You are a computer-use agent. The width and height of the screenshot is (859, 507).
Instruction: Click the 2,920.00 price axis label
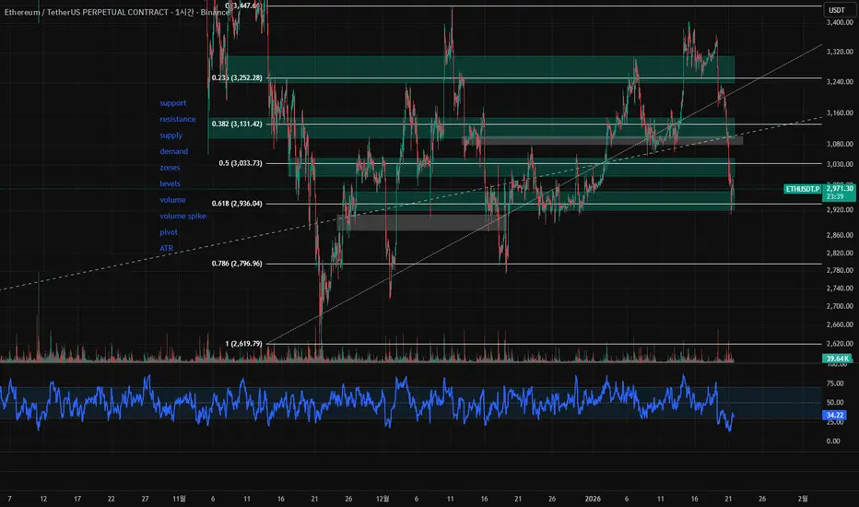[840, 210]
